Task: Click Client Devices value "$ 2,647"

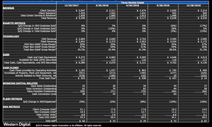Action: pyautogui.click(x=81, y=11)
